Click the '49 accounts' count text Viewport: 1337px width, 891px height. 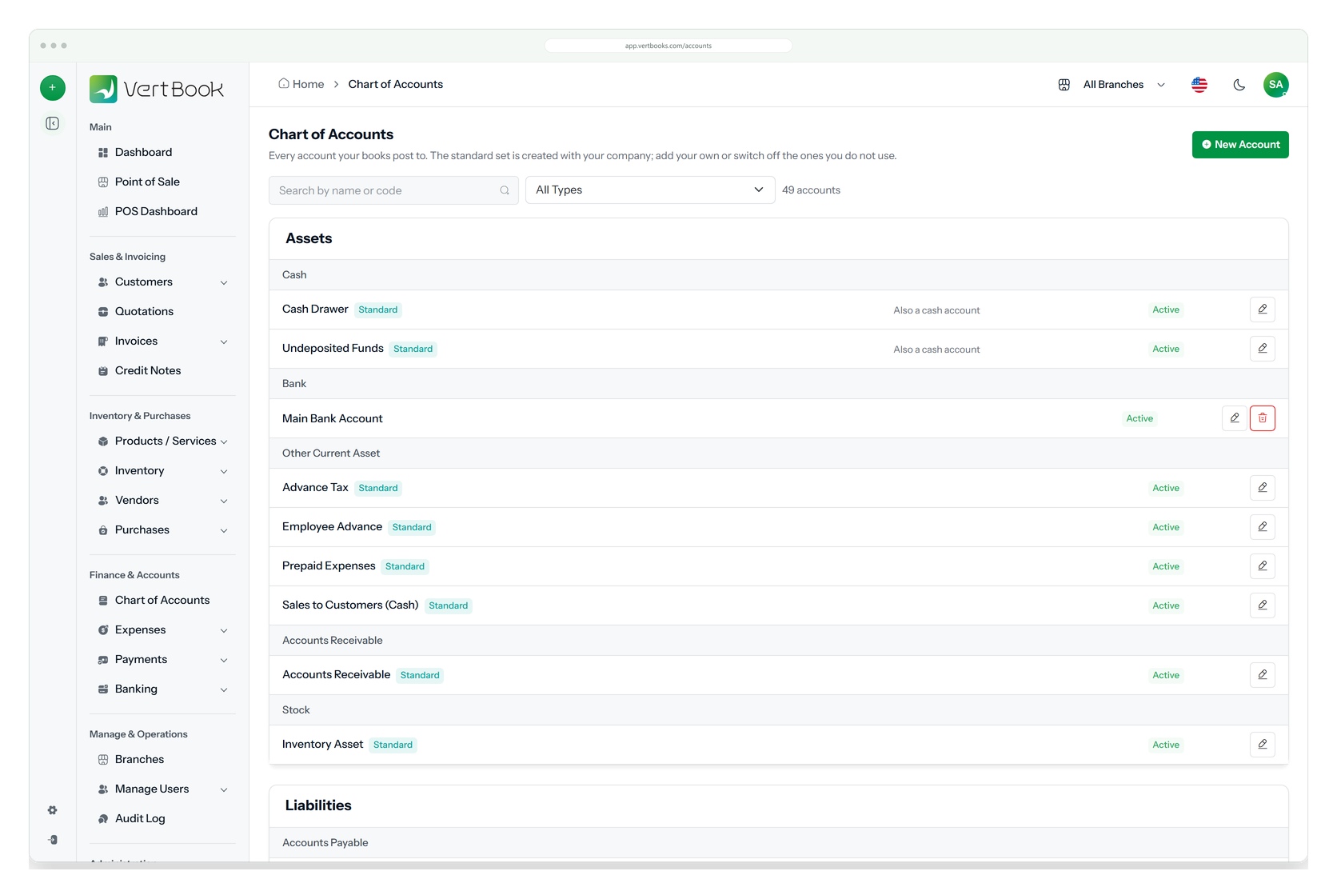pyautogui.click(x=811, y=190)
